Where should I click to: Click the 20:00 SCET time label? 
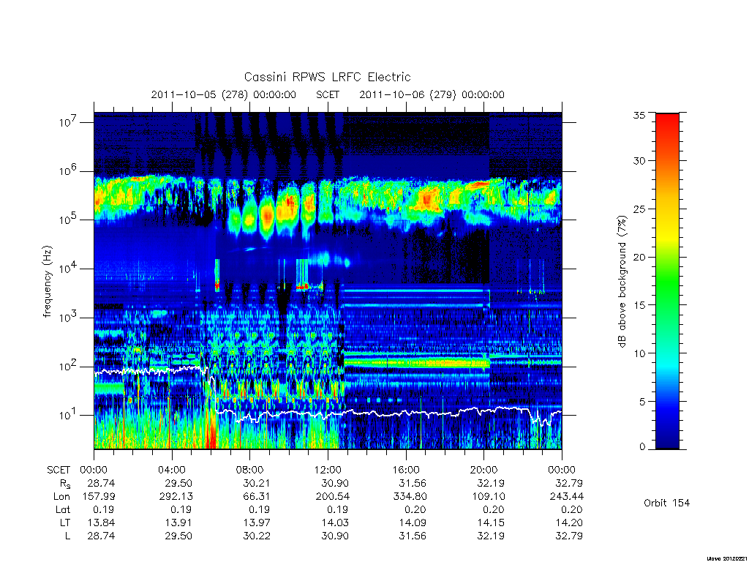click(484, 470)
